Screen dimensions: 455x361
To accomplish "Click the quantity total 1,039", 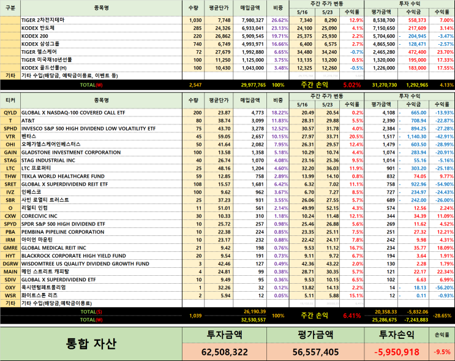I will (x=195, y=316).
